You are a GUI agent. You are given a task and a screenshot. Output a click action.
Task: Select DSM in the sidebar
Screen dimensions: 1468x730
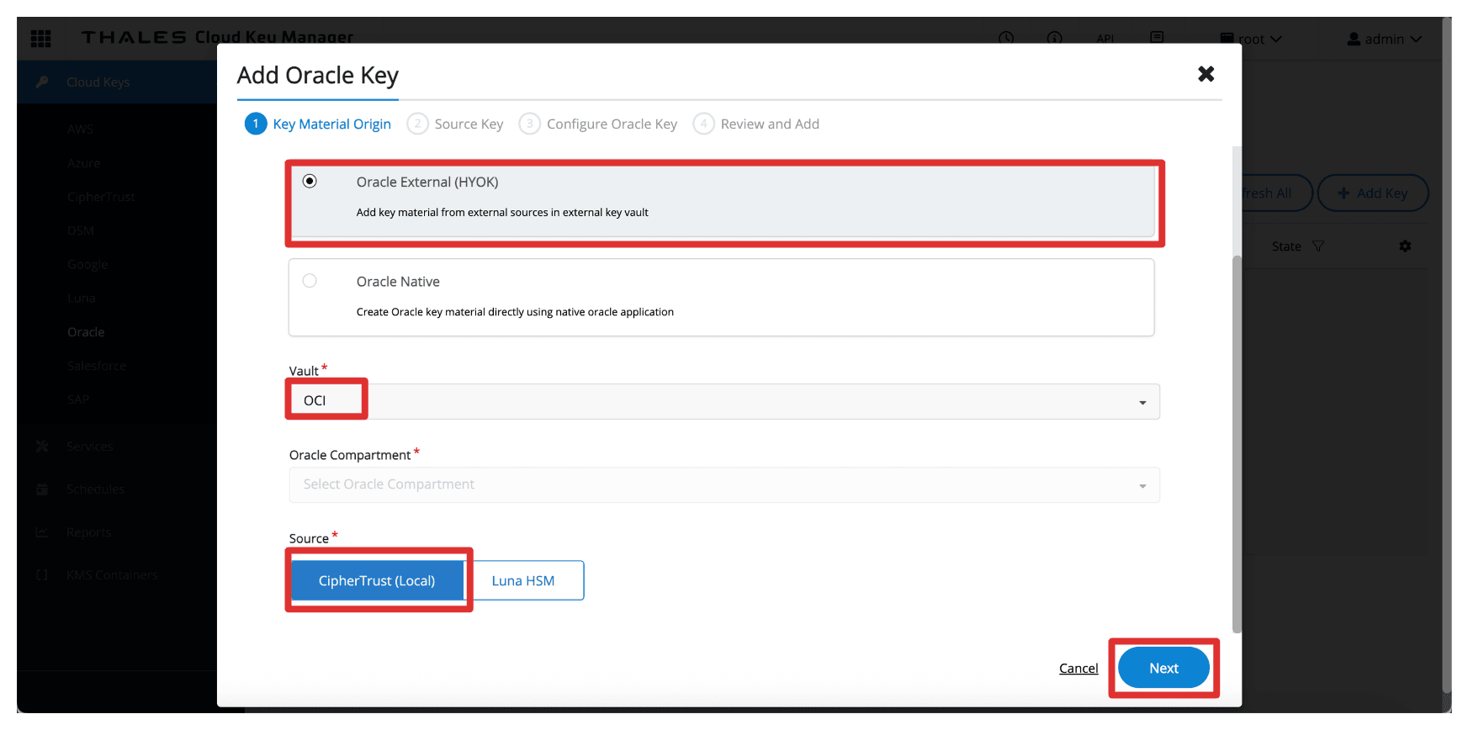(x=81, y=230)
